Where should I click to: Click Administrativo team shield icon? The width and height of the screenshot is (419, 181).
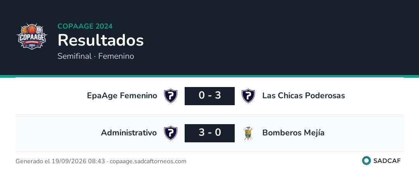(170, 133)
